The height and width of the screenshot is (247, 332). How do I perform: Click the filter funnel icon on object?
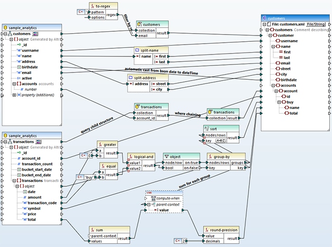tap(166, 156)
